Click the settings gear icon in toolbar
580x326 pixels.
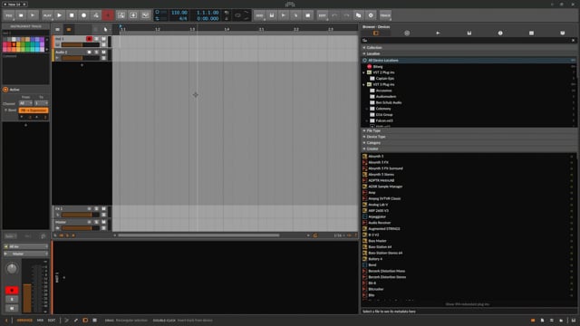point(371,15)
